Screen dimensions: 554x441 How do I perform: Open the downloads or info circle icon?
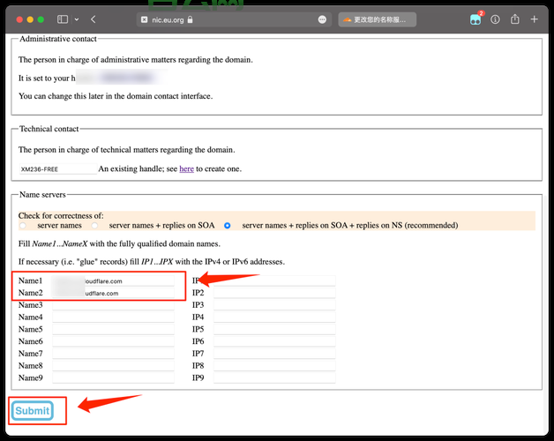click(x=496, y=19)
